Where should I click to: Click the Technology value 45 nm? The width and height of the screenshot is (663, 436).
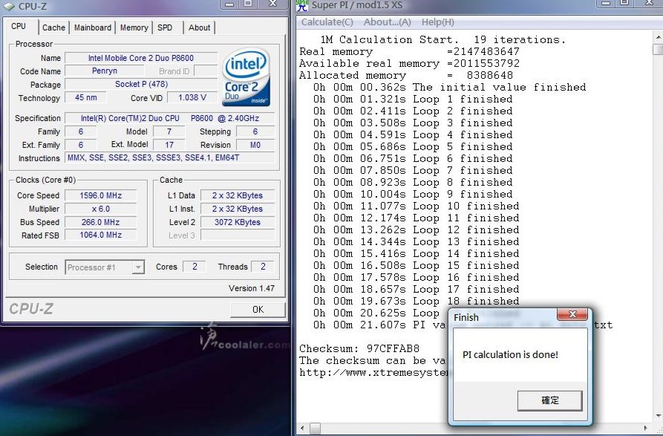(x=86, y=98)
